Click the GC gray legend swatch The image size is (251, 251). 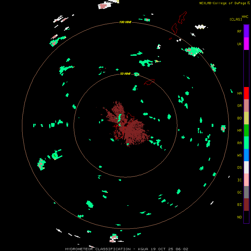(x=246, y=192)
